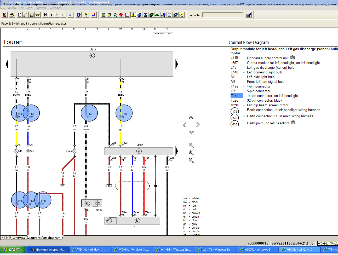Click the Job note button icon

pos(249,15)
